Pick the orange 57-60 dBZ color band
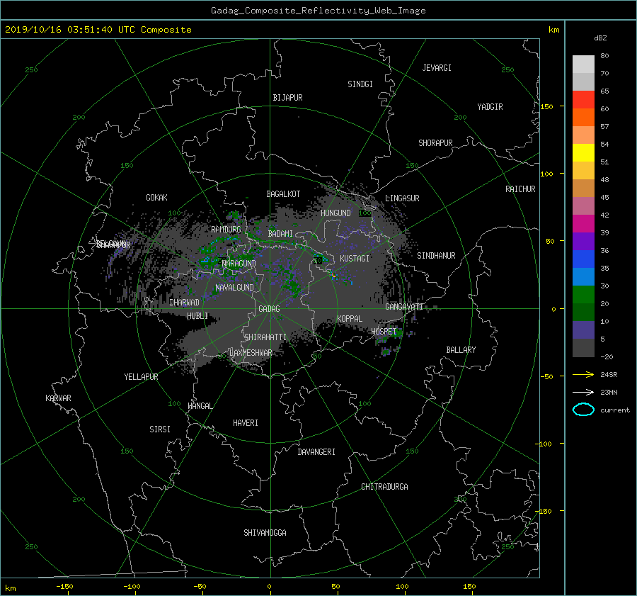Screen dimensions: 637x596 pos(583,118)
